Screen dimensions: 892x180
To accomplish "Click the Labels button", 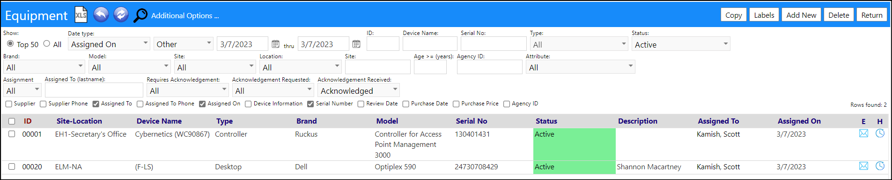I will 764,15.
